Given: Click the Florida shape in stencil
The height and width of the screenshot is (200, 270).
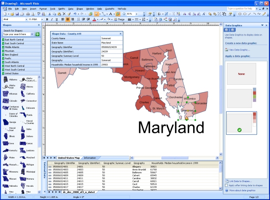Looking at the screenshot, I should 26,115.
